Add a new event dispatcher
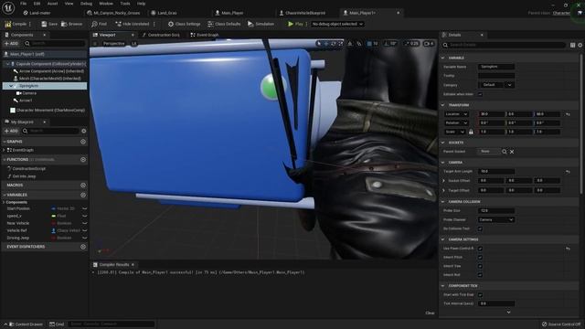 tap(83, 247)
